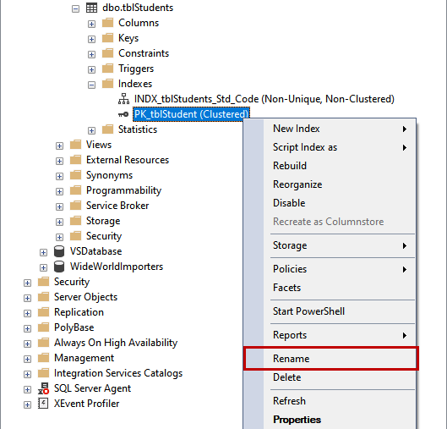Click the VSDatabase database cylinder icon
The width and height of the screenshot is (447, 429).
pos(59,251)
